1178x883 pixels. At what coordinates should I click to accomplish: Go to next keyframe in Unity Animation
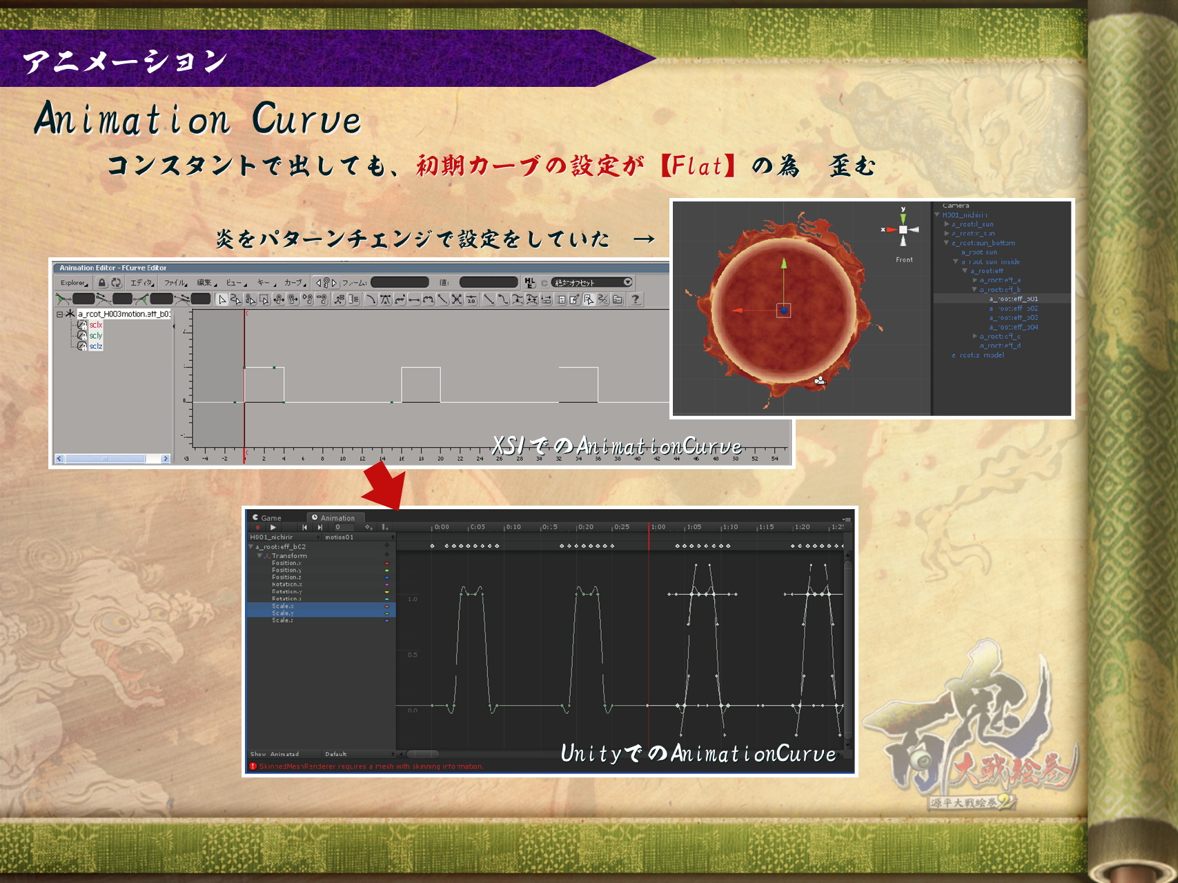coord(320,527)
